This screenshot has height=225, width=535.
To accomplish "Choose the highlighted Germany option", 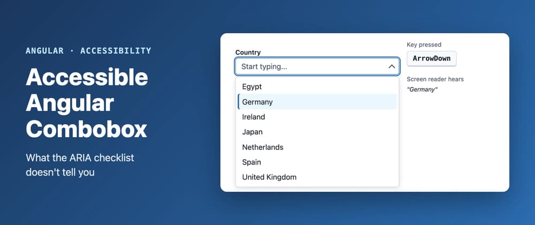I will tap(317, 102).
